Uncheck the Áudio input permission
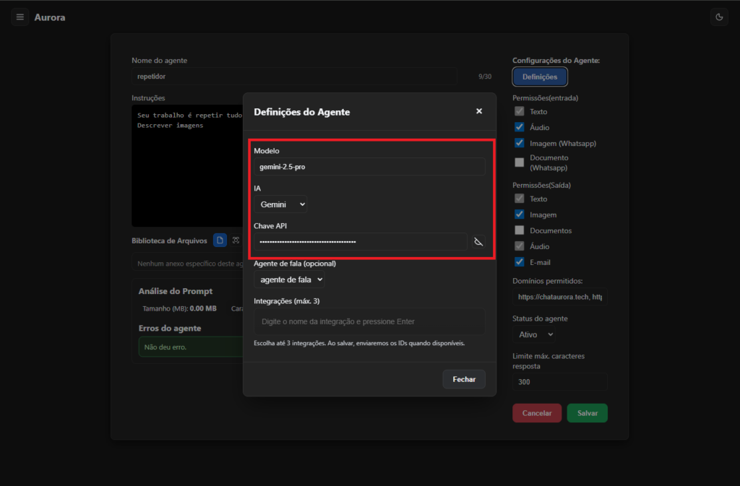740x486 pixels. 519,127
